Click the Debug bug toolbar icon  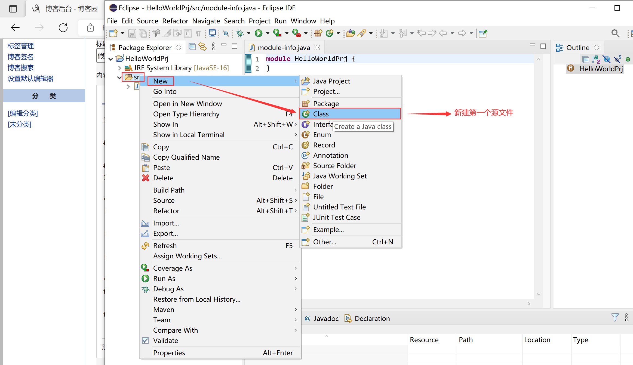coord(240,33)
